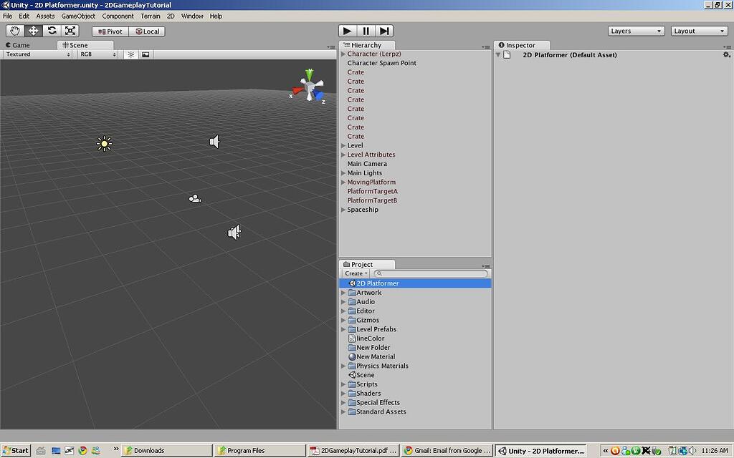Toggle Local coordinate space

tap(147, 31)
